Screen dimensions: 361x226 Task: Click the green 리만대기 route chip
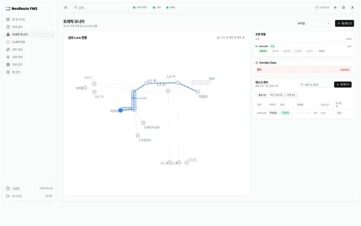[x=263, y=51]
